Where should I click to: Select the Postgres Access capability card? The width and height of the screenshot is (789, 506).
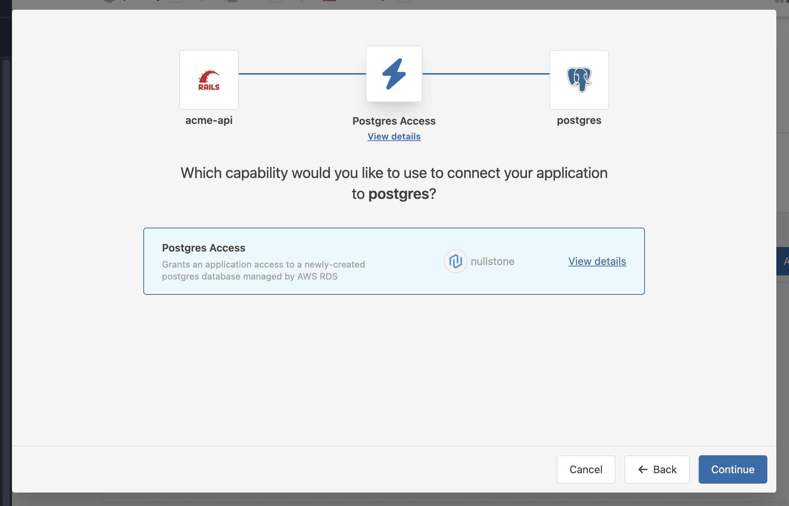coord(394,261)
